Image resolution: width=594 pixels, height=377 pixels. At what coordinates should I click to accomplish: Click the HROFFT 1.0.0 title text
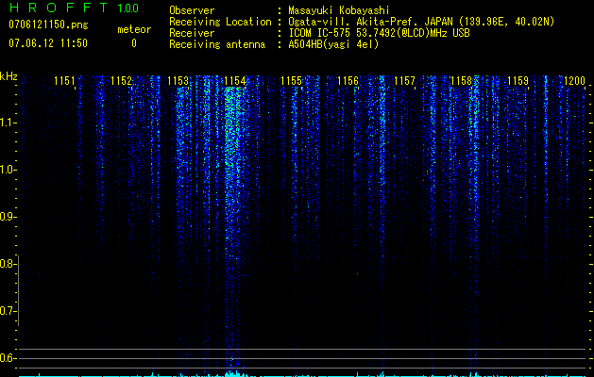[x=74, y=8]
